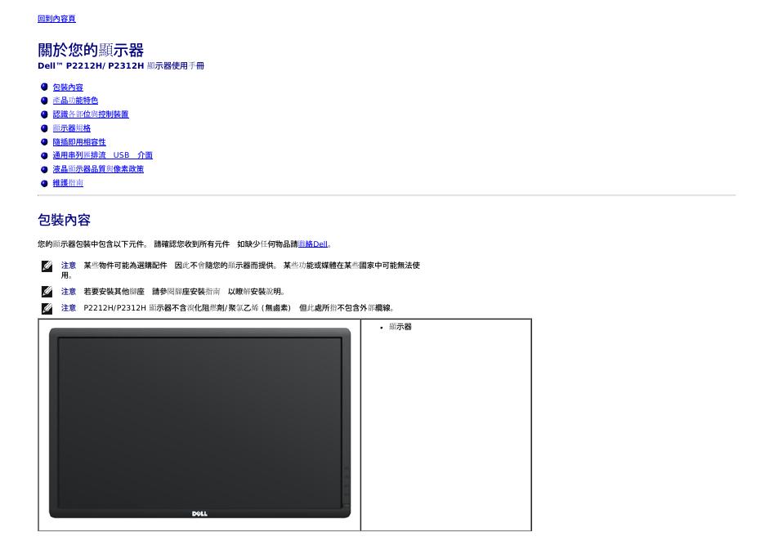Viewport: 765px width, 541px height.
Task: Select the 關於您的顯示器 page heading
Action: (x=91, y=50)
